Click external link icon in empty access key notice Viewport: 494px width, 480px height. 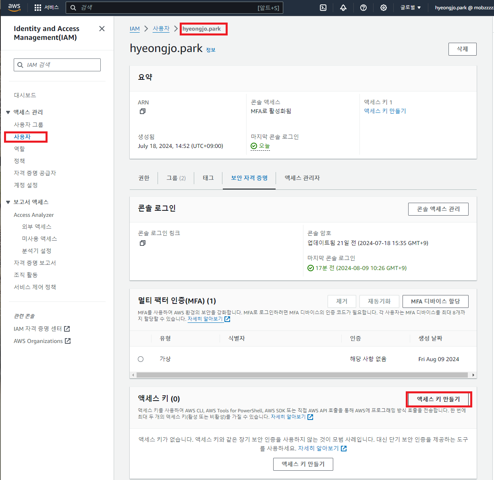pyautogui.click(x=344, y=449)
